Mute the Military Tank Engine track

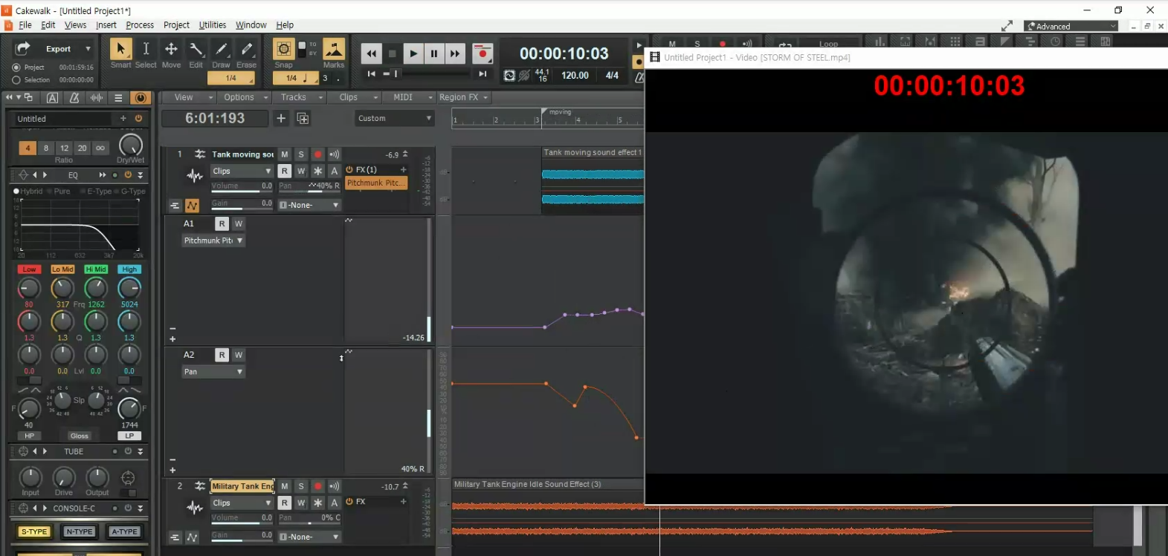284,486
